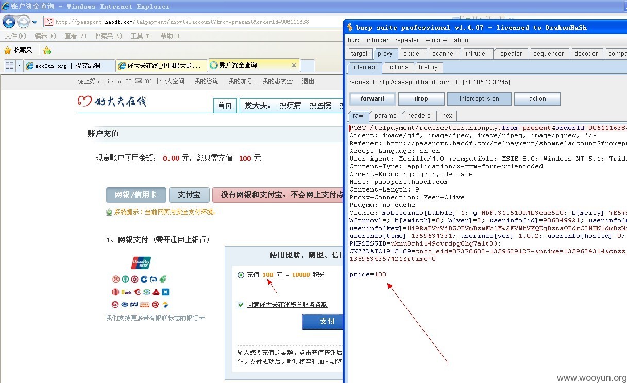Image resolution: width=627 pixels, height=383 pixels.
Task: Click the haodf site favicon in address bar
Action: click(x=49, y=22)
